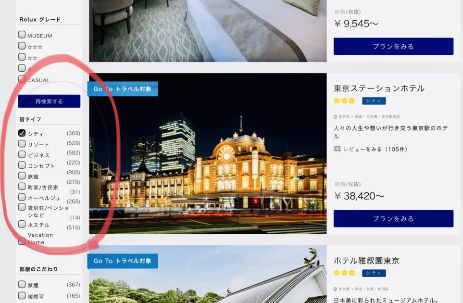Click location pin icon under ホテル雅叙園東京
This screenshot has width=463, height=303.
(x=335, y=289)
